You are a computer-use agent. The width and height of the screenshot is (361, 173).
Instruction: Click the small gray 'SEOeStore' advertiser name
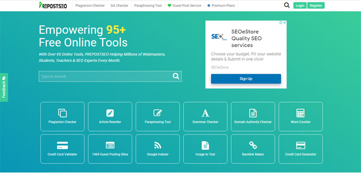[220, 67]
